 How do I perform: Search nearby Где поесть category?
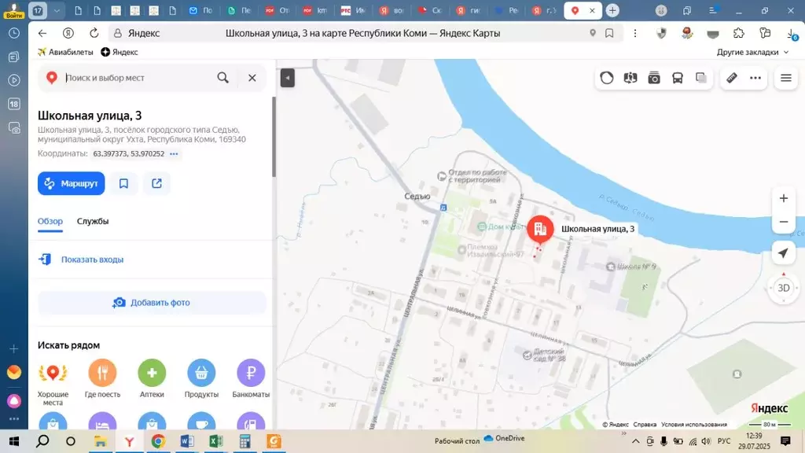coord(103,378)
